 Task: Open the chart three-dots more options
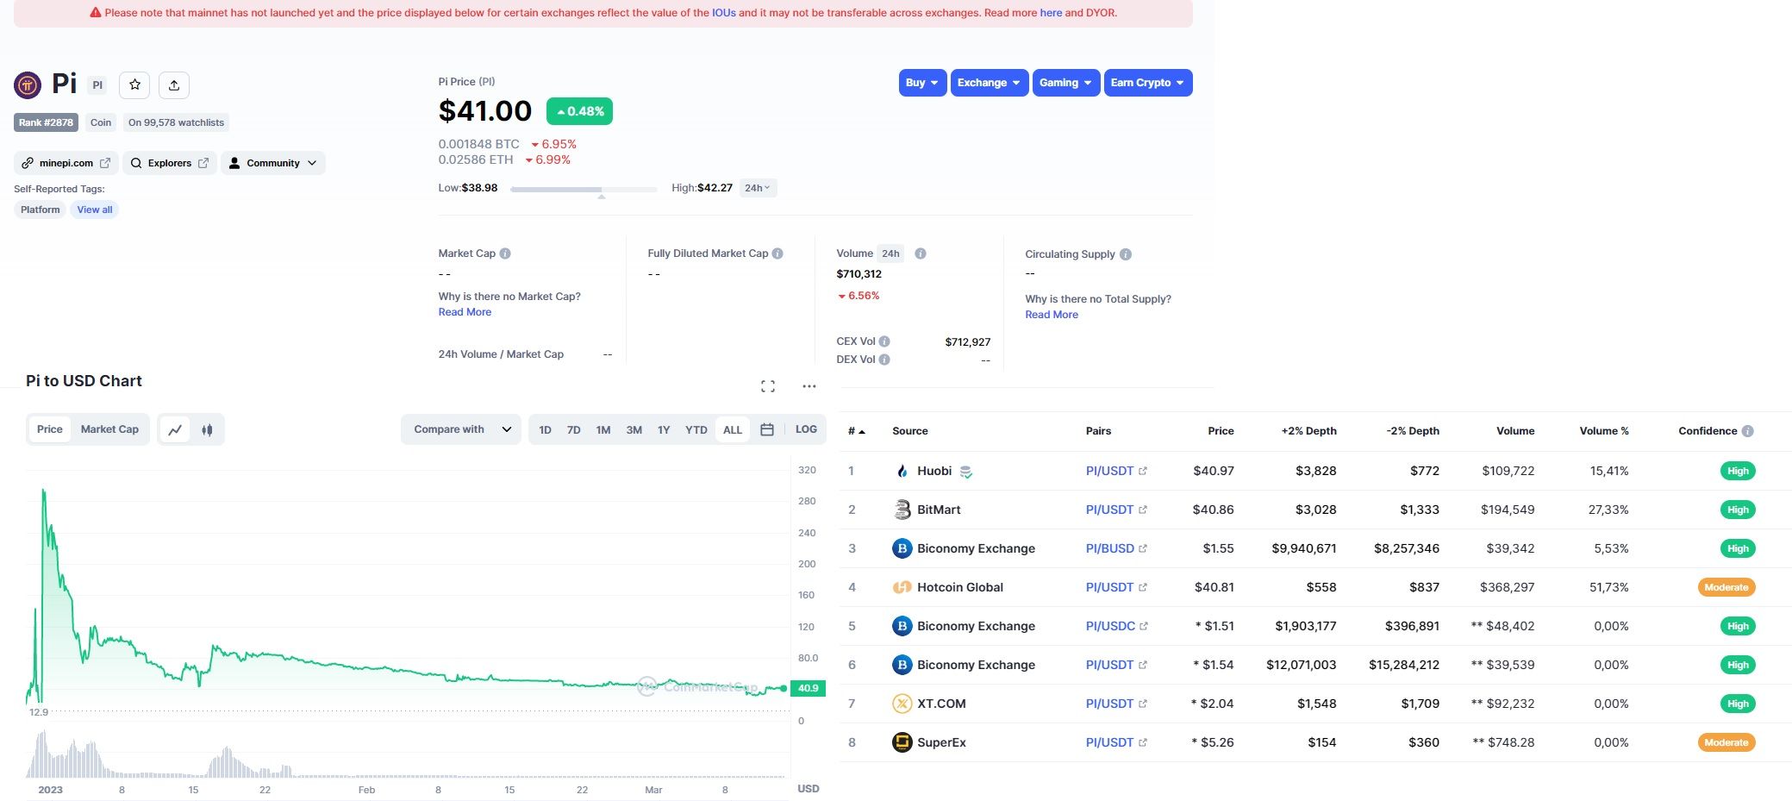[809, 386]
